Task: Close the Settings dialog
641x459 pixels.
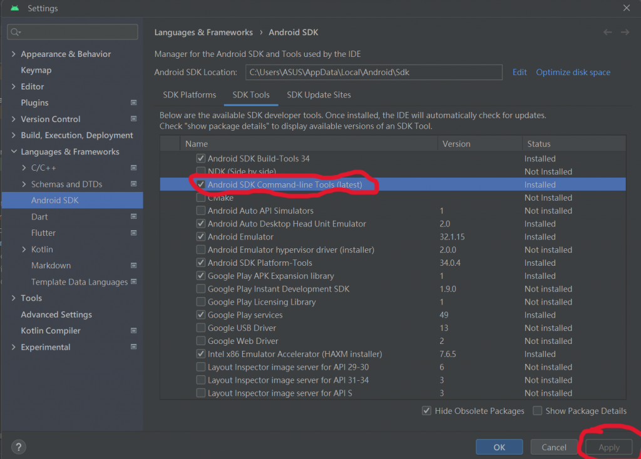Action: pos(626,8)
